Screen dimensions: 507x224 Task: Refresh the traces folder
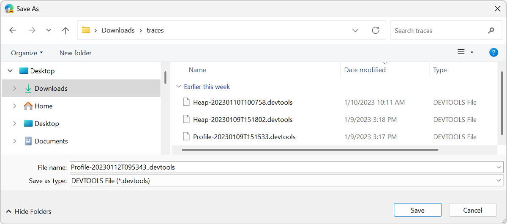375,30
